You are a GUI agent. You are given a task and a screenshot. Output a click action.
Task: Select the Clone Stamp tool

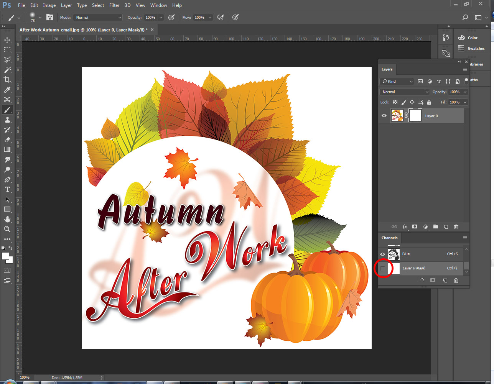click(x=7, y=120)
